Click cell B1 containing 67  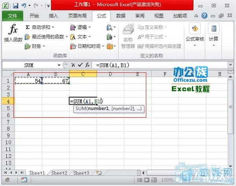(x=56, y=81)
